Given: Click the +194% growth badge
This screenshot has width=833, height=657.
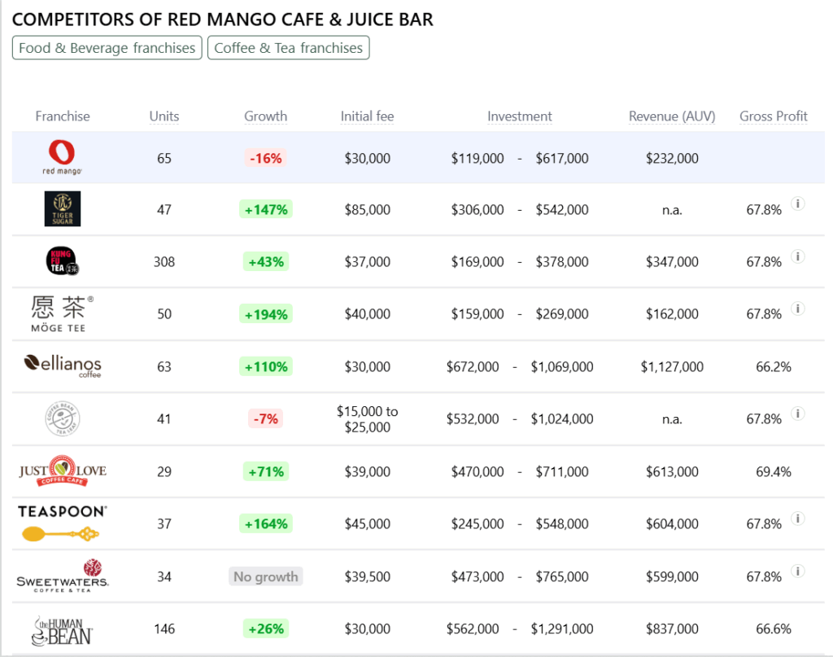Looking at the screenshot, I should pos(266,314).
